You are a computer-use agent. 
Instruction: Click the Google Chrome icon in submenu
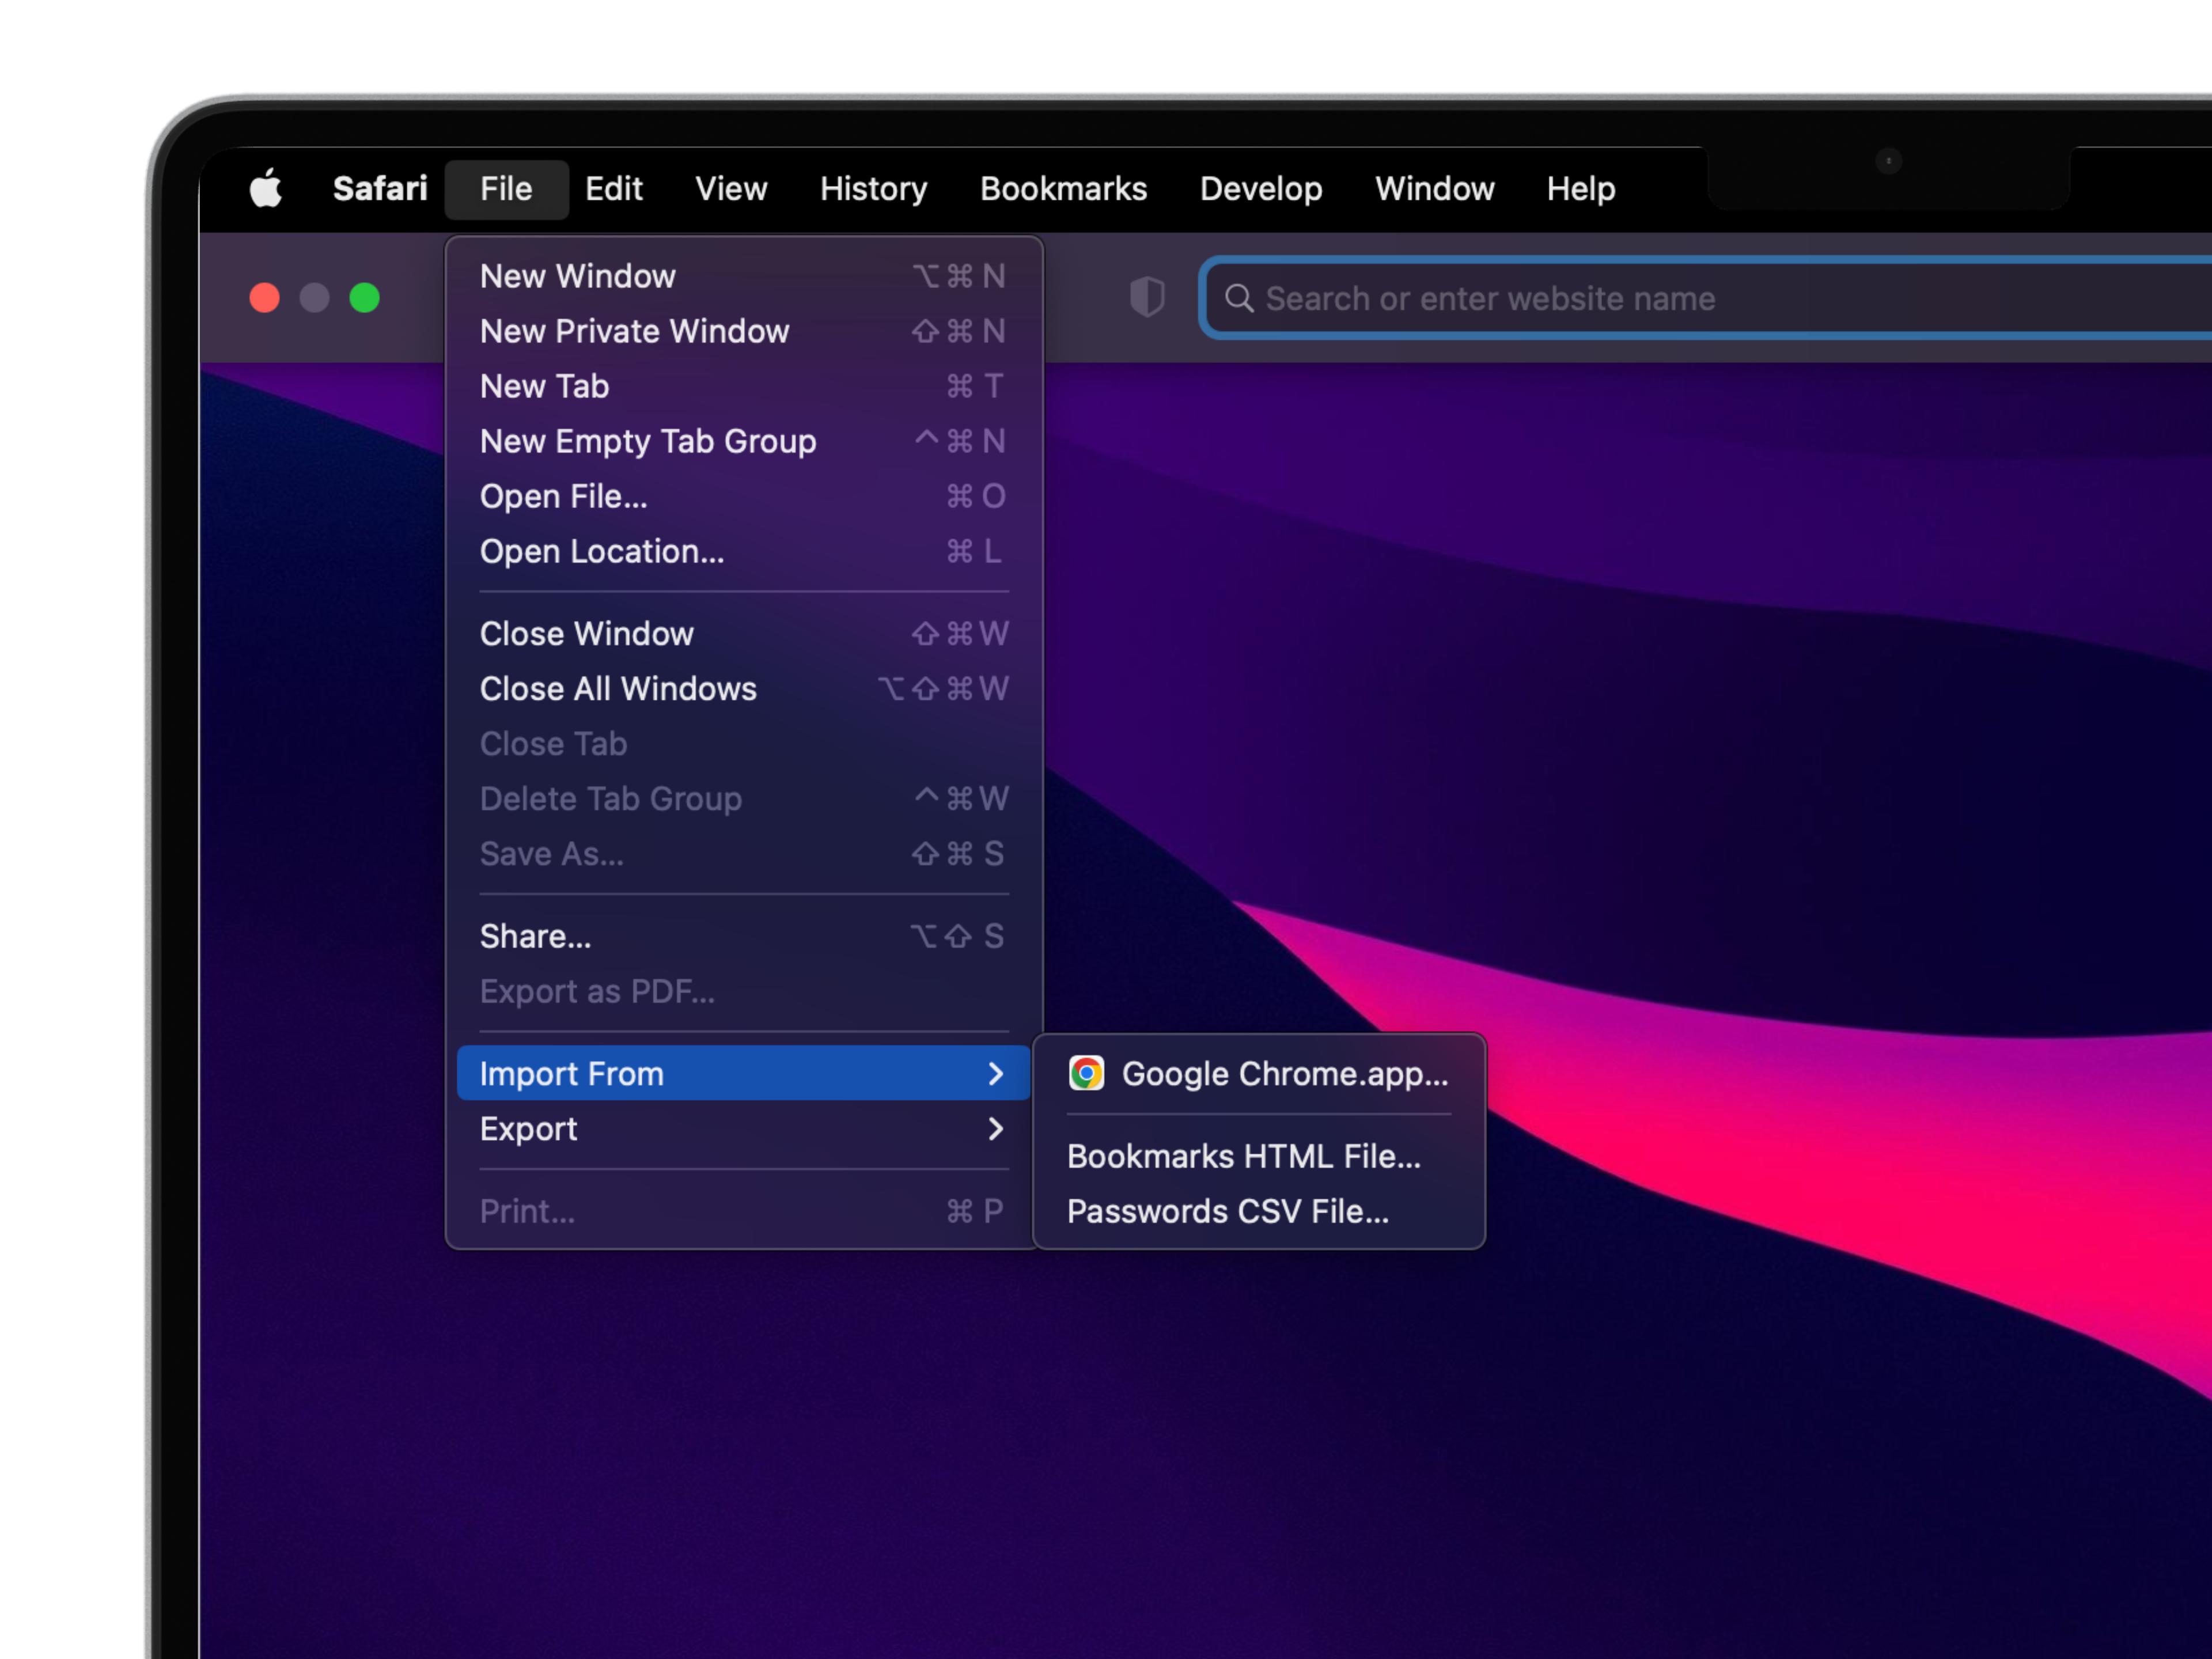1086,1073
